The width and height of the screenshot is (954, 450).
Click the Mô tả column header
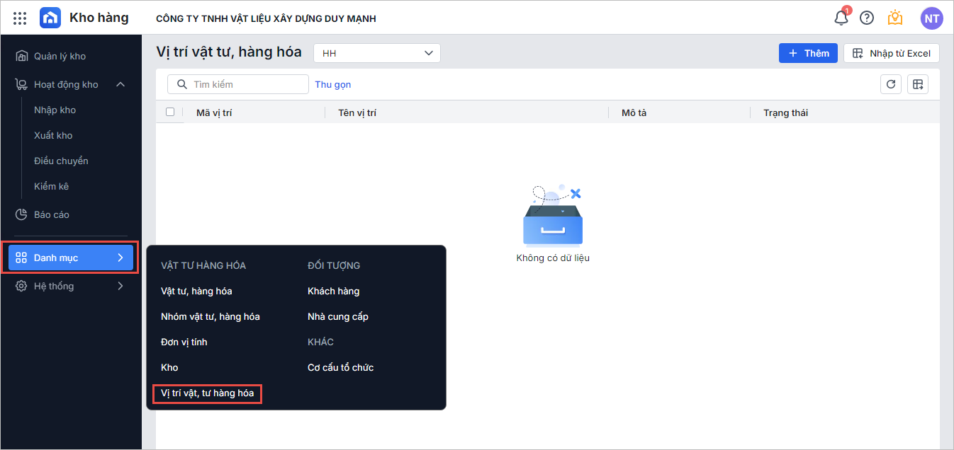pyautogui.click(x=634, y=112)
